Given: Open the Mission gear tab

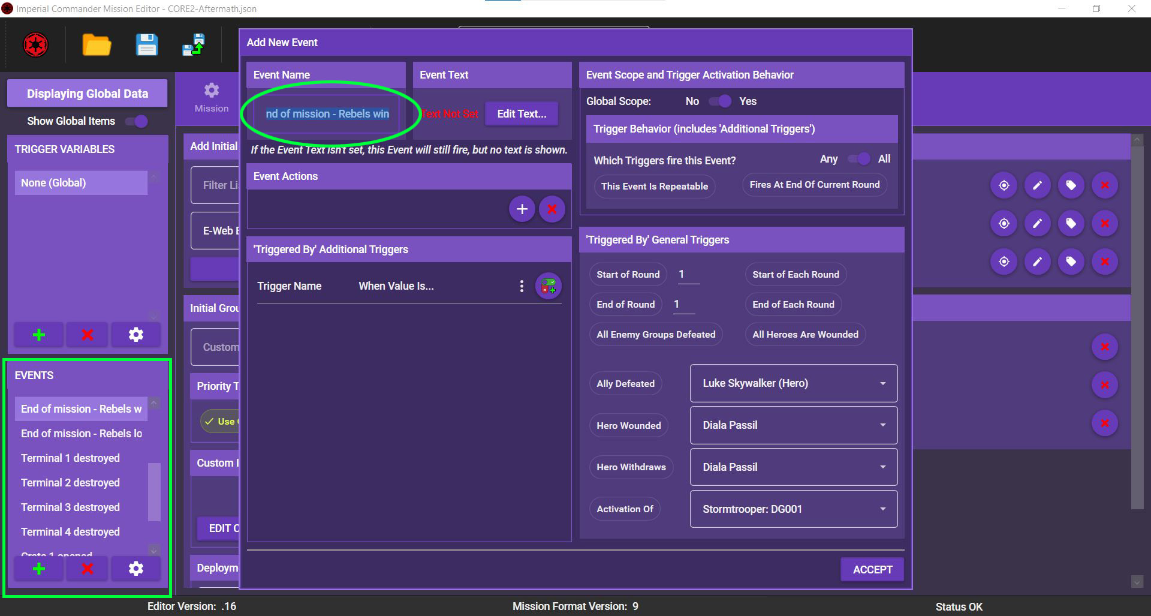Looking at the screenshot, I should [212, 97].
